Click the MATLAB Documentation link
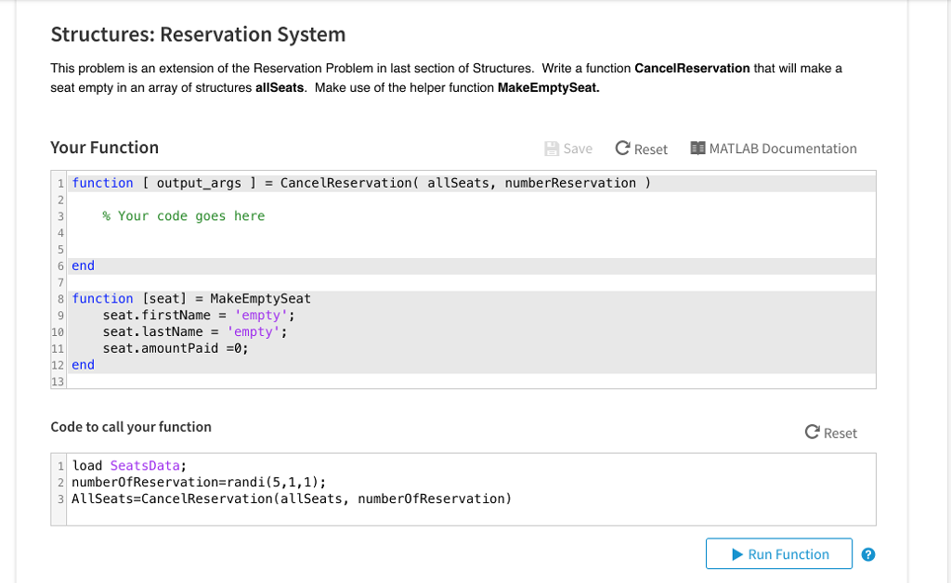This screenshot has height=583, width=951. tap(783, 148)
